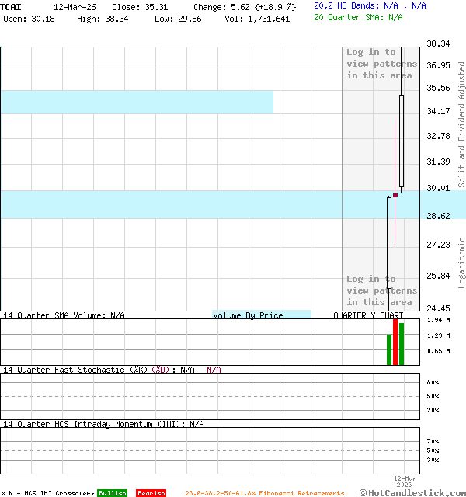The height and width of the screenshot is (497, 466).
Task: Click the TCAI ticker symbol
Action: pos(11,6)
